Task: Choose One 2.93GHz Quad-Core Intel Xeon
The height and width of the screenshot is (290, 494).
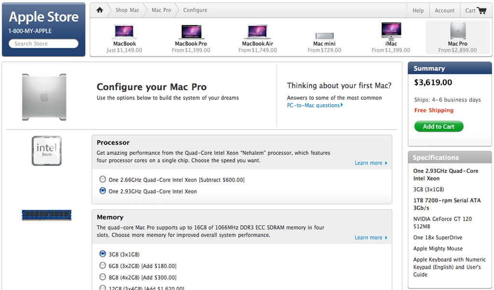Action: point(103,191)
